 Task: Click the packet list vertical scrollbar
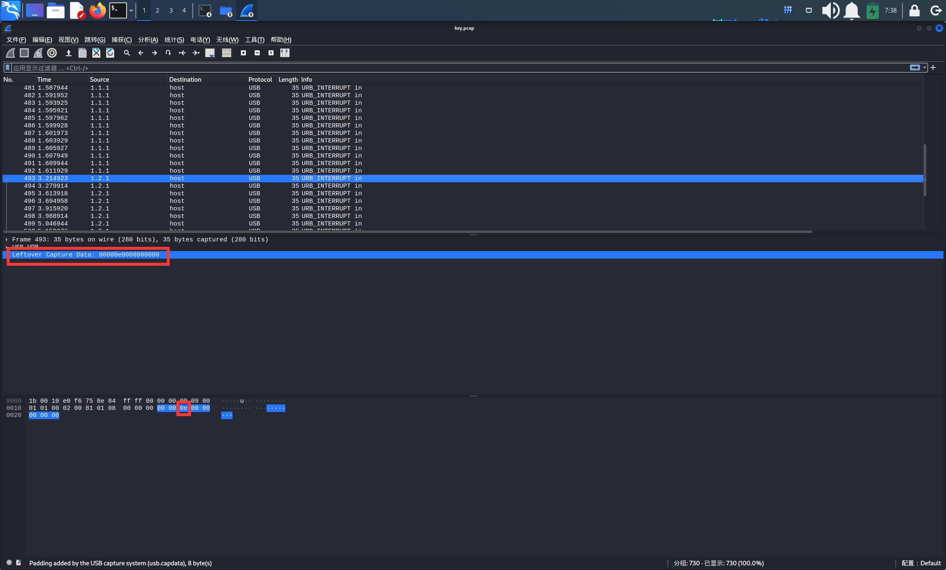pyautogui.click(x=925, y=170)
